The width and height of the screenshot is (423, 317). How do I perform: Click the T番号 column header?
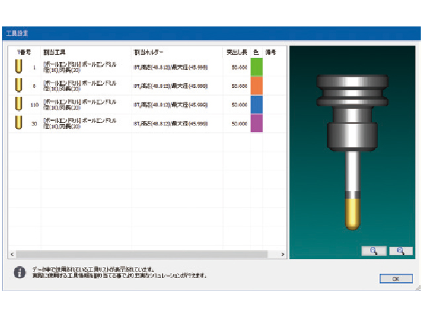(x=24, y=52)
